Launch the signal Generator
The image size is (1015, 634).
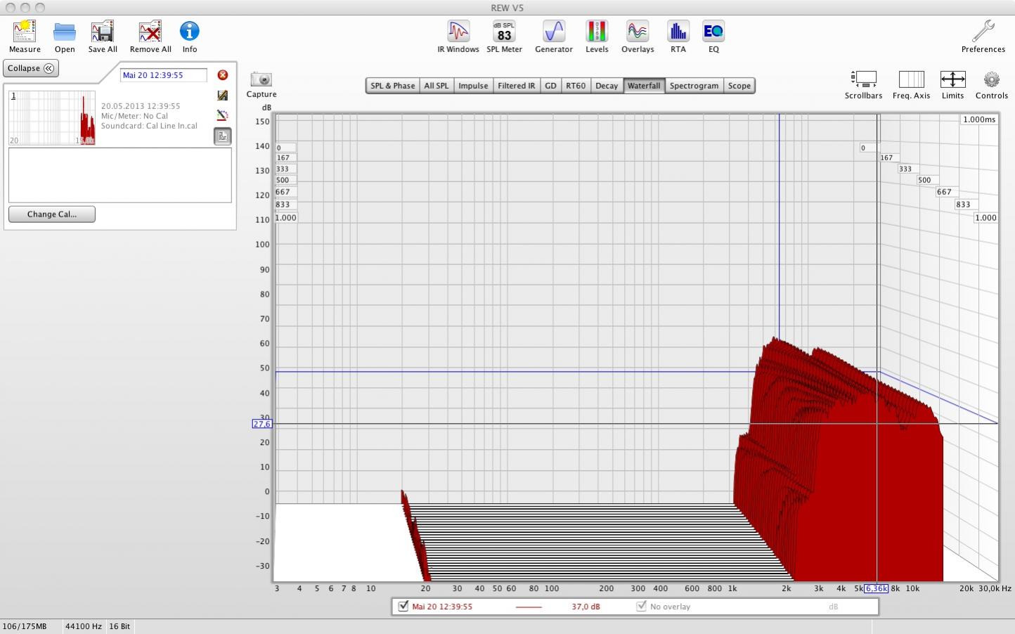pyautogui.click(x=553, y=32)
